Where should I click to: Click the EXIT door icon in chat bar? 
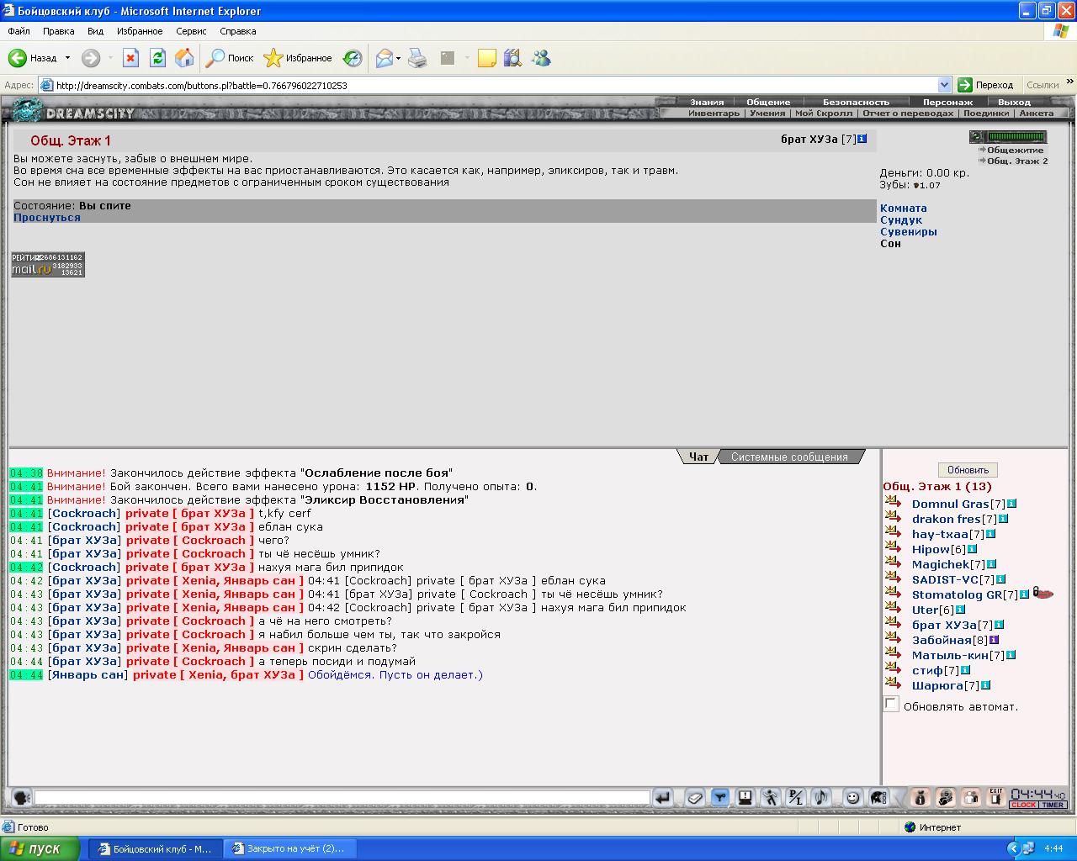click(995, 797)
